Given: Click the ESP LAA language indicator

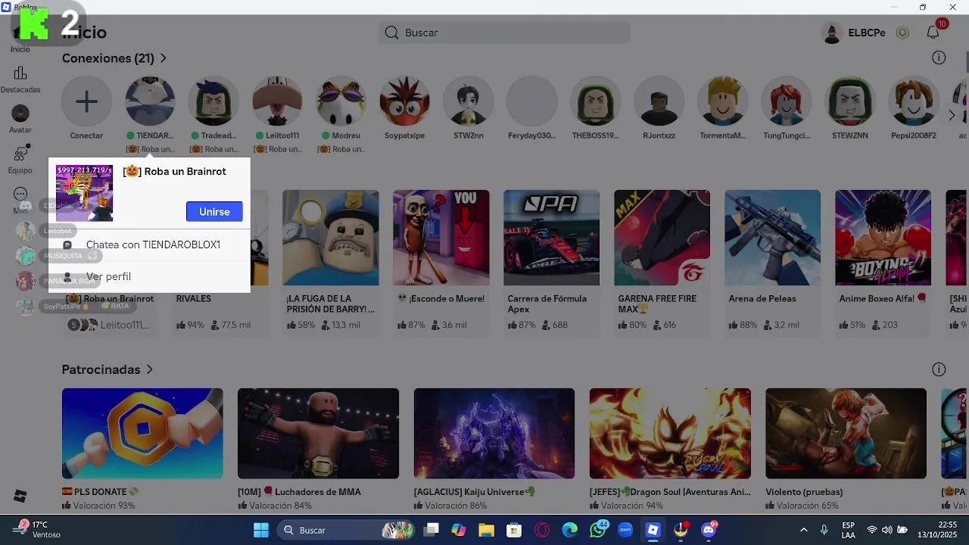Looking at the screenshot, I should click(848, 530).
